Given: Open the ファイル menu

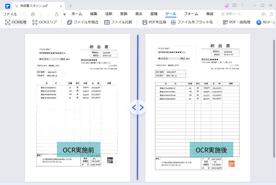Looking at the screenshot, I should pyautogui.click(x=10, y=14).
